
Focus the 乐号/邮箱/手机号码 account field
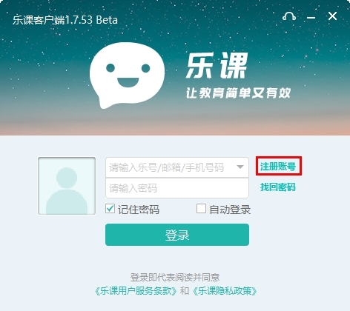177,167
